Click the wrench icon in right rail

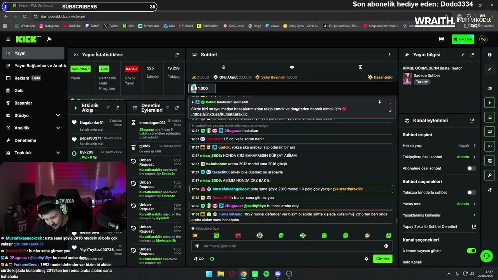click(489, 175)
